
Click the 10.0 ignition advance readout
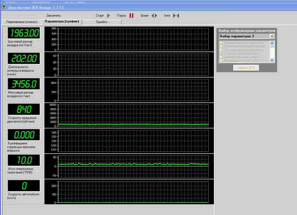coord(24,160)
